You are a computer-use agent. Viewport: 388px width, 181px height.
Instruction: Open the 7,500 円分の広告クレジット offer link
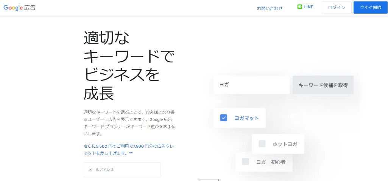[129, 150]
